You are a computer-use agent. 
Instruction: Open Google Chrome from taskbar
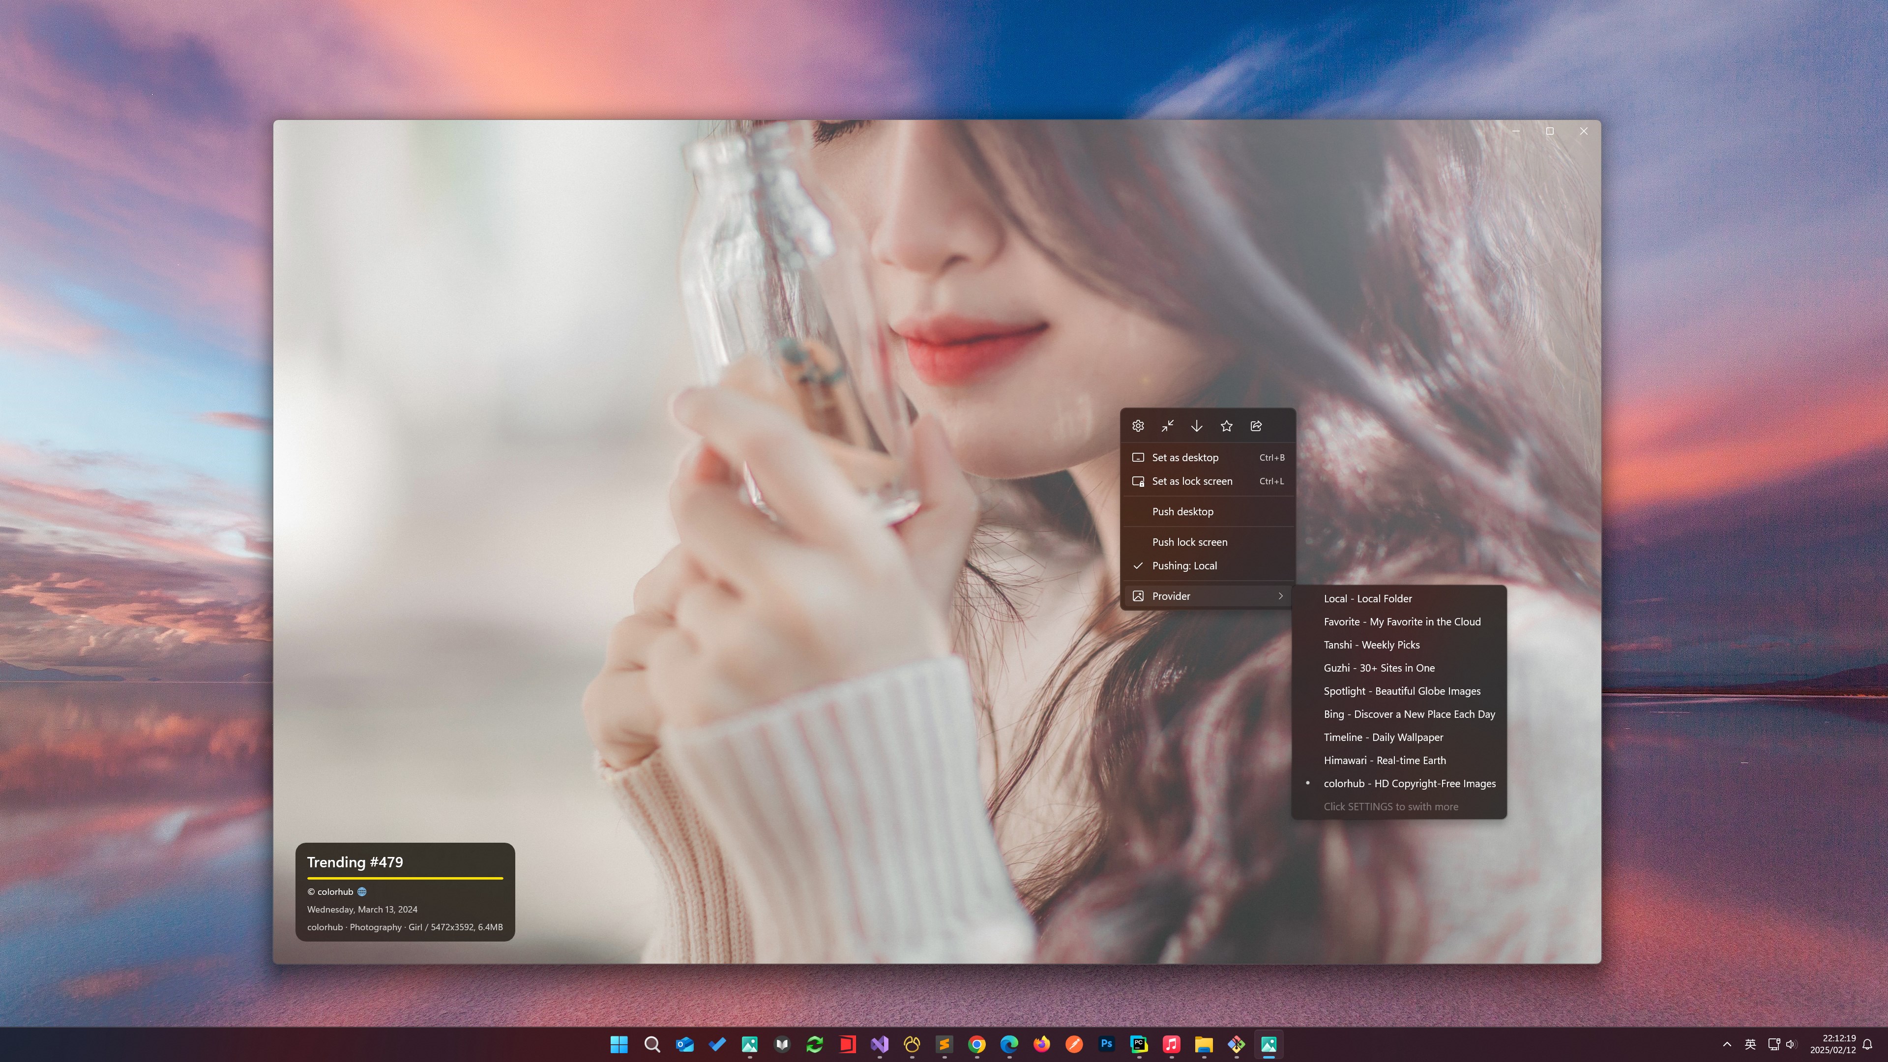click(x=977, y=1044)
